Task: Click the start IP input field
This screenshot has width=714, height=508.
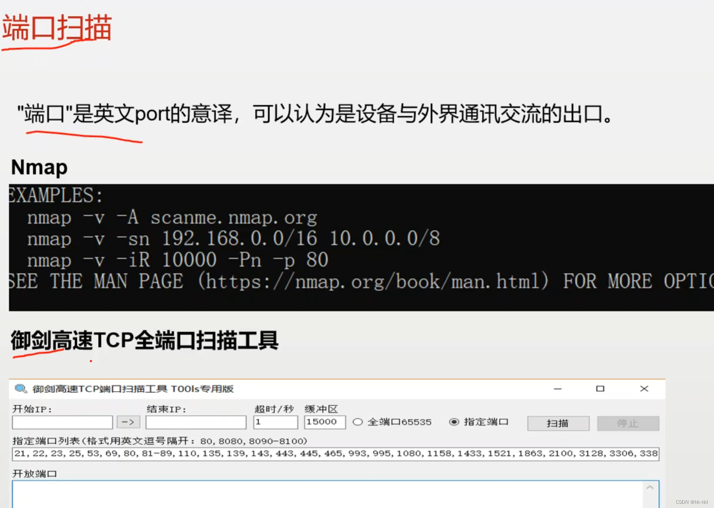Action: point(63,422)
